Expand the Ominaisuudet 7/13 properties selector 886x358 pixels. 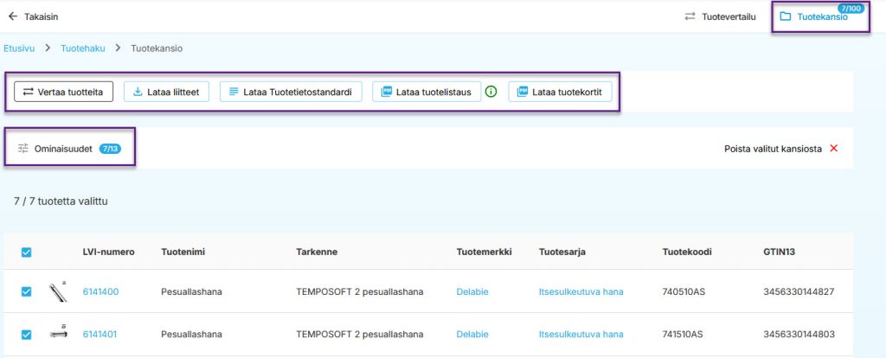tap(69, 149)
